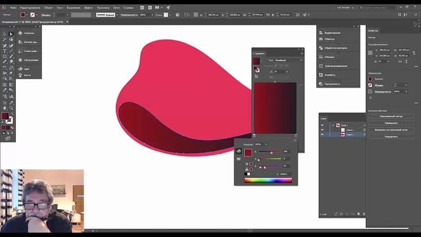Click the third quick action button
Image resolution: width=421 pixels, height=237 pixels.
391,130
